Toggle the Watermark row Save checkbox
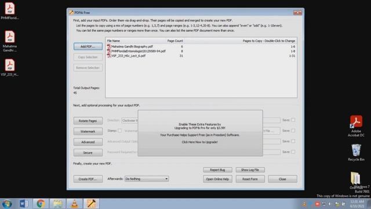Viewport: 371px width, 209px height. (x=293, y=131)
